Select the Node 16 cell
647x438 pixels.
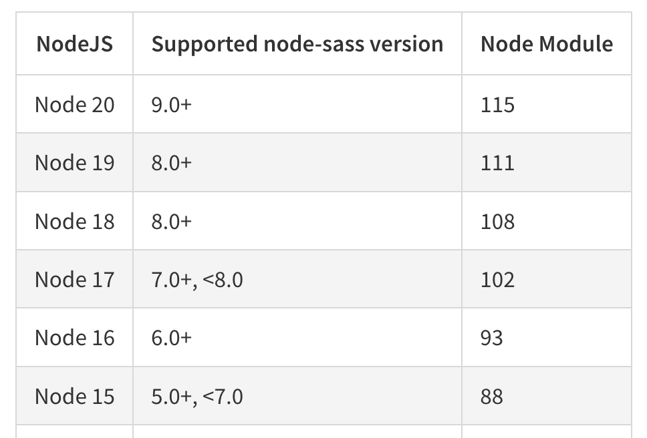tap(75, 337)
